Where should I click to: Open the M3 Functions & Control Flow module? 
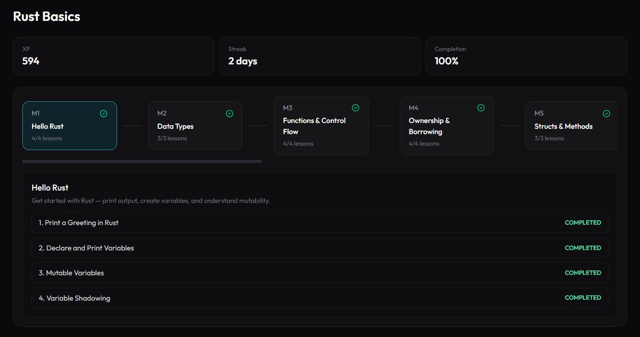pos(321,126)
